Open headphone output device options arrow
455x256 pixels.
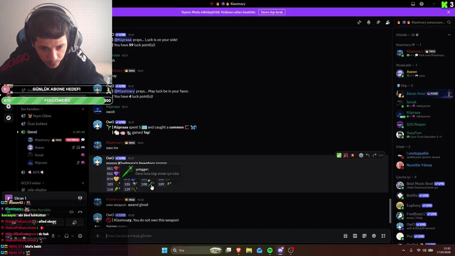click(73, 236)
